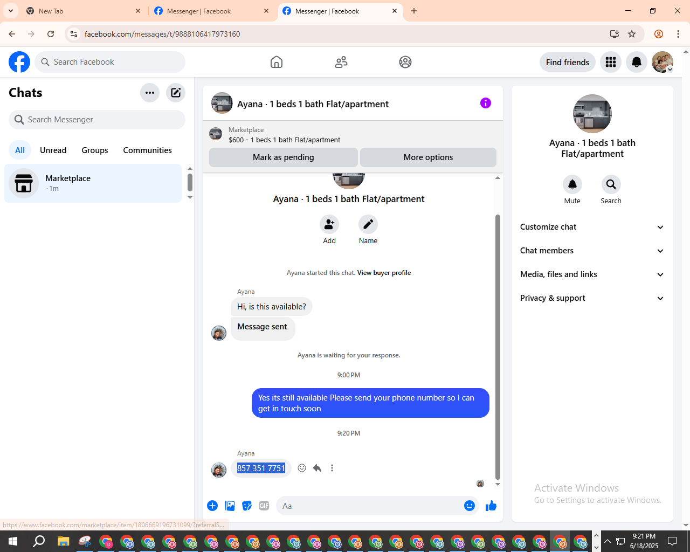
Task: Expand Chat members section
Action: coord(592,251)
